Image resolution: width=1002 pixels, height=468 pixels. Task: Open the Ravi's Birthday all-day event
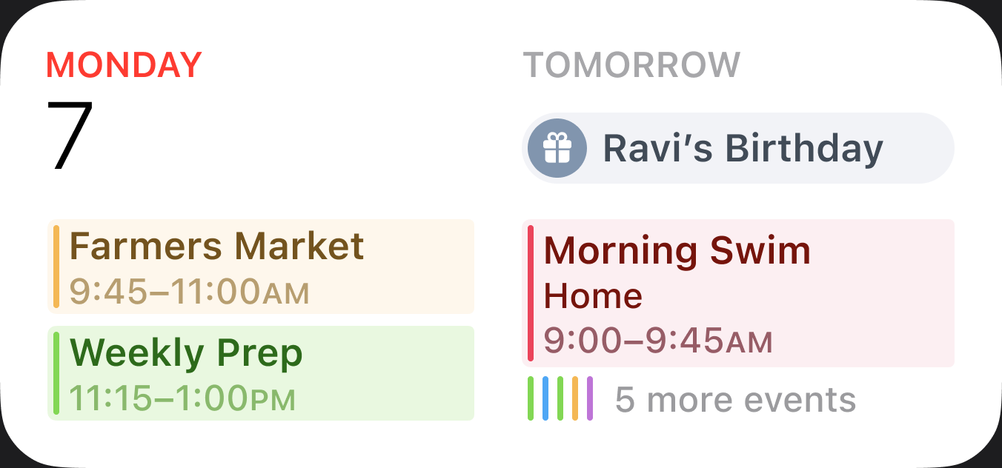click(741, 148)
